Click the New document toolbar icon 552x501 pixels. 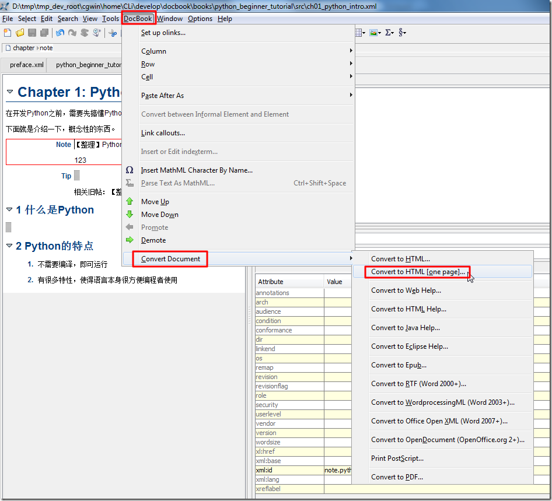coord(8,33)
